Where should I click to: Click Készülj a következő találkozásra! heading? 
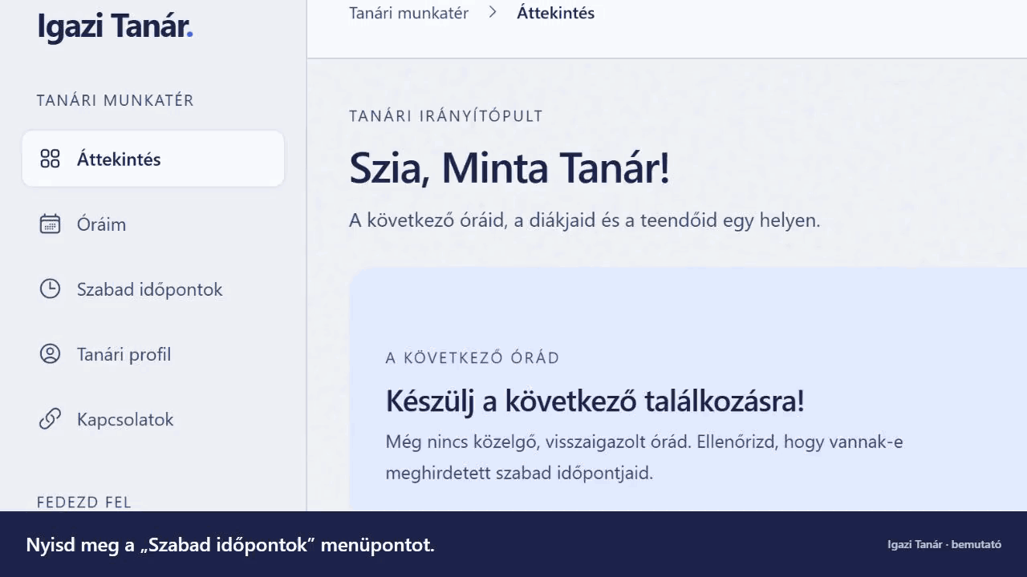click(x=595, y=401)
